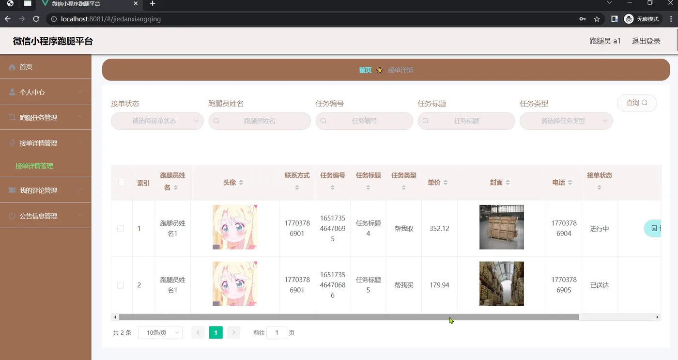Select the 接单详情管理 submenu item
Image resolution: width=678 pixels, height=360 pixels.
(34, 166)
